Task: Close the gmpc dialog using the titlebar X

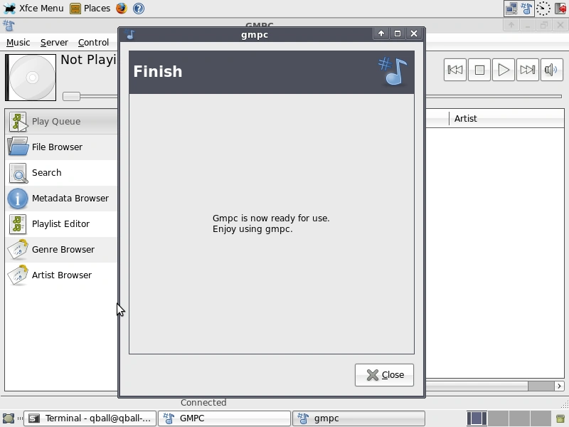Action: pyautogui.click(x=414, y=33)
